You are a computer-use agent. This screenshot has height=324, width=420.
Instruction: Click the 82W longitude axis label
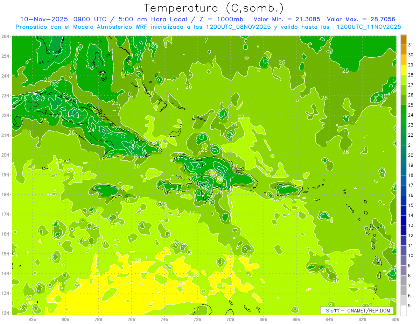[x=33, y=319]
